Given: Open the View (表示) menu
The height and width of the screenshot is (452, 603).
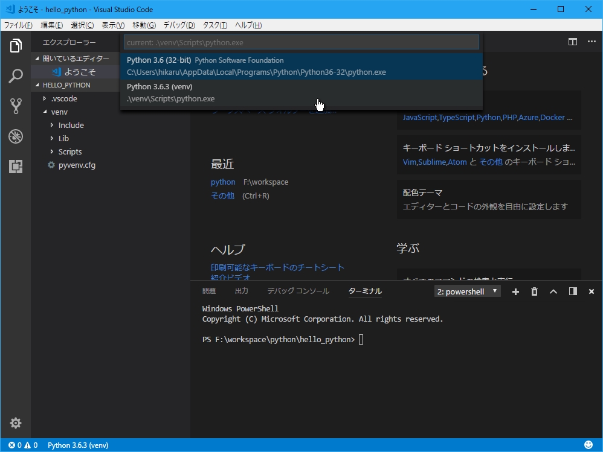Looking at the screenshot, I should coord(113,25).
